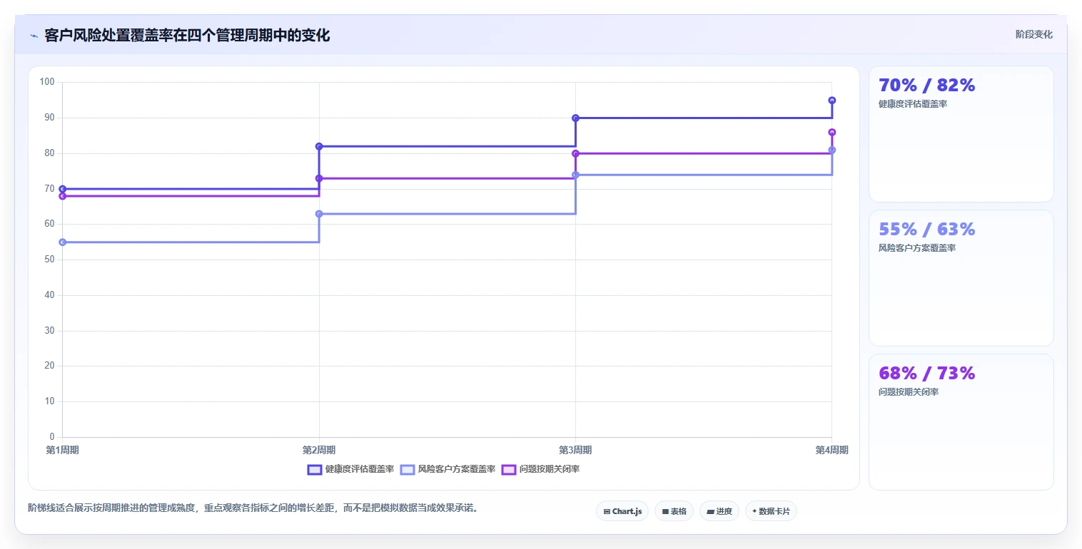Click the 健康度评估覆盖率 point at 第1周期
Viewport: 1082px width, 549px height.
point(62,189)
